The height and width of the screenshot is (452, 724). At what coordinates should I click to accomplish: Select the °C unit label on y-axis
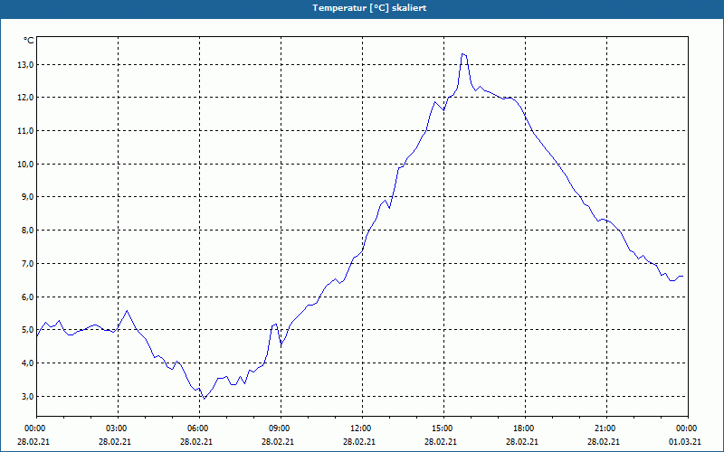[29, 41]
